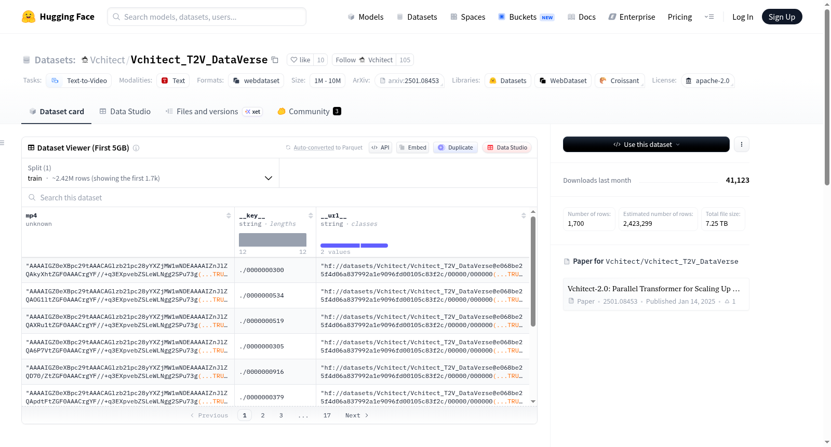
Task: Open the Text-to-Video task tag
Action: (x=79, y=80)
